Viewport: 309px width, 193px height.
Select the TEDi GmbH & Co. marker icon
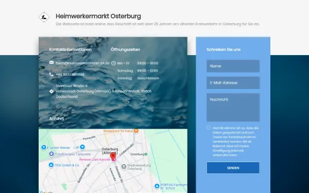[51, 165]
